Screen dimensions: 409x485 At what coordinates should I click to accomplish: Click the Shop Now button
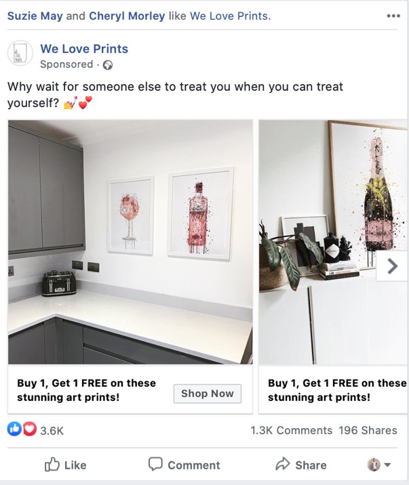tap(208, 394)
